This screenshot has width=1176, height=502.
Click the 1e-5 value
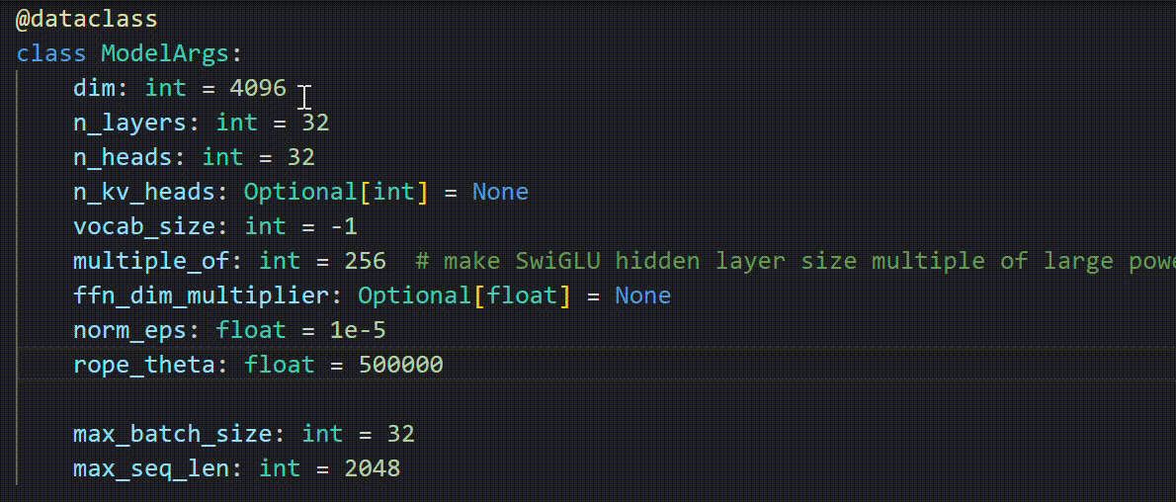point(359,330)
